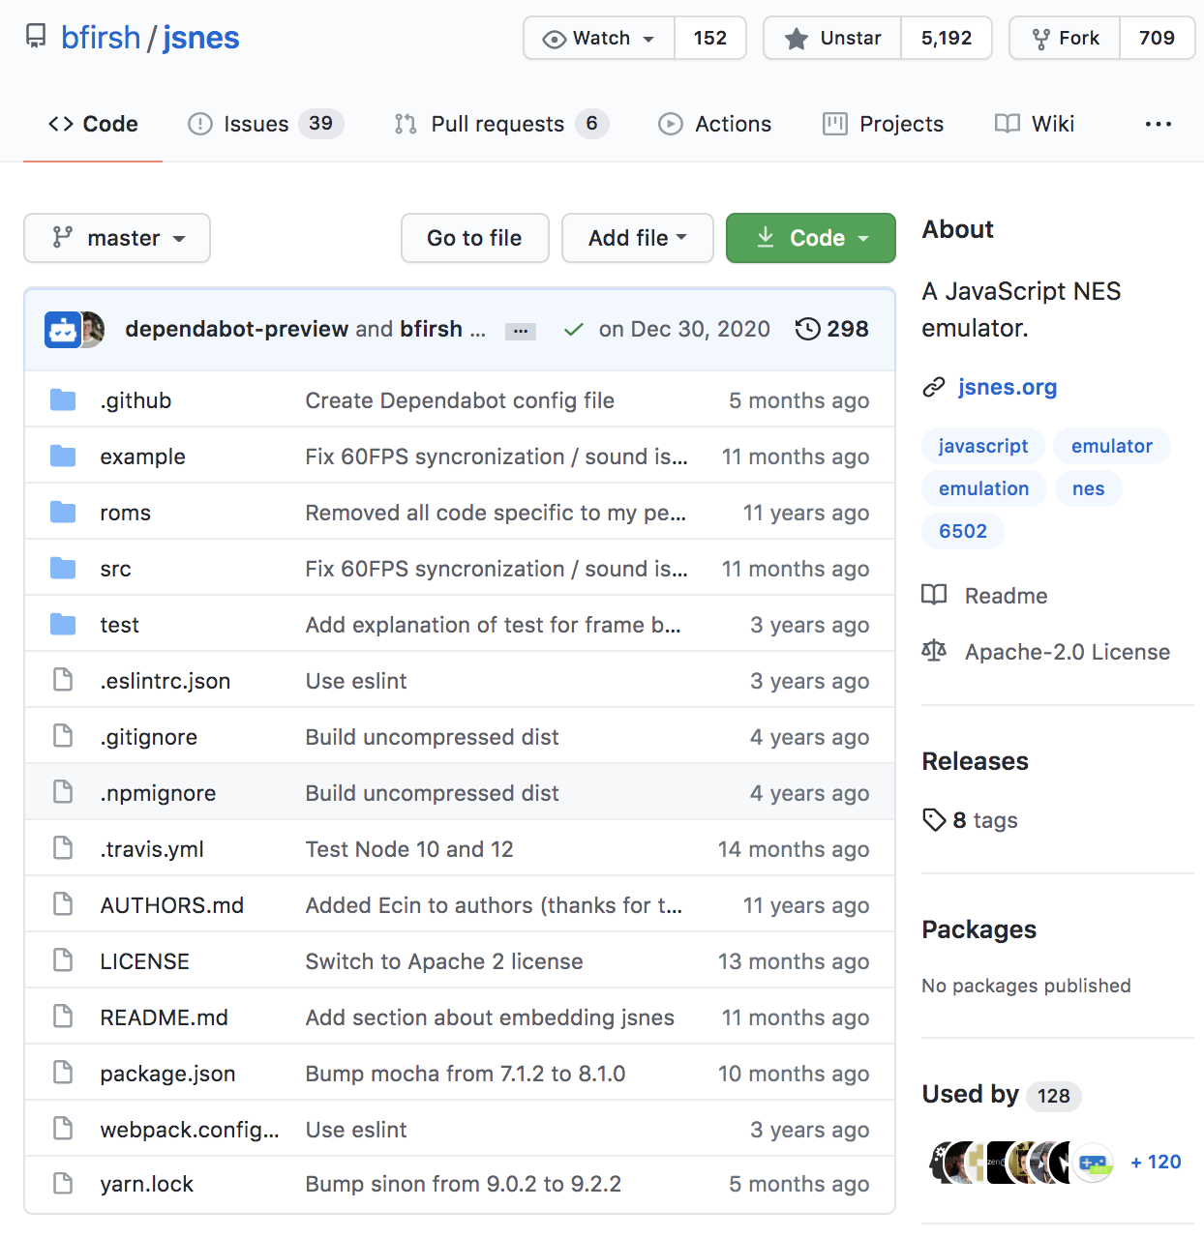
Task: Expand the commit message ellipsis button
Action: [x=521, y=331]
